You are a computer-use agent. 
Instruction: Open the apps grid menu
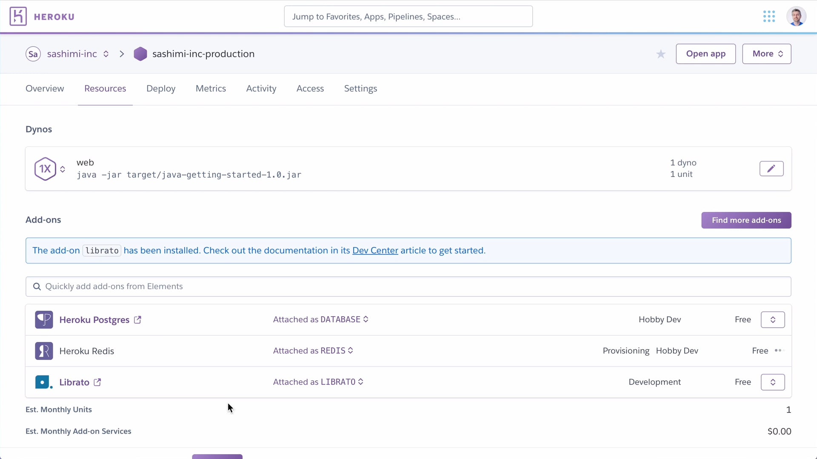[x=769, y=16]
